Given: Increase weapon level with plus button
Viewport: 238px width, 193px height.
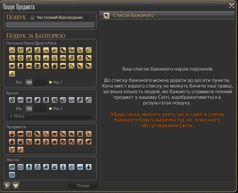Looking at the screenshot, I should click(x=36, y=82).
